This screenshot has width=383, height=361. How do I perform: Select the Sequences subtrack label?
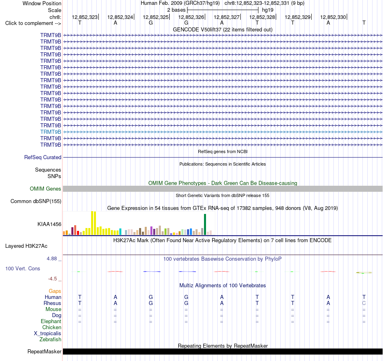pyautogui.click(x=48, y=170)
